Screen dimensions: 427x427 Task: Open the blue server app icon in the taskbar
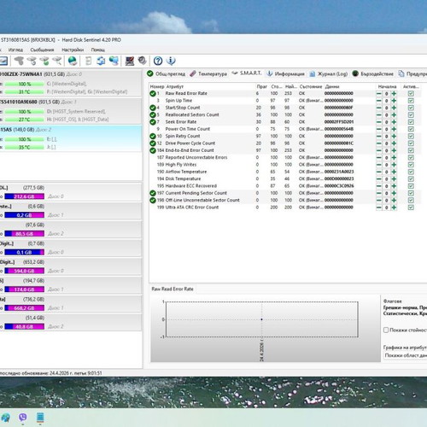pyautogui.click(x=40, y=418)
